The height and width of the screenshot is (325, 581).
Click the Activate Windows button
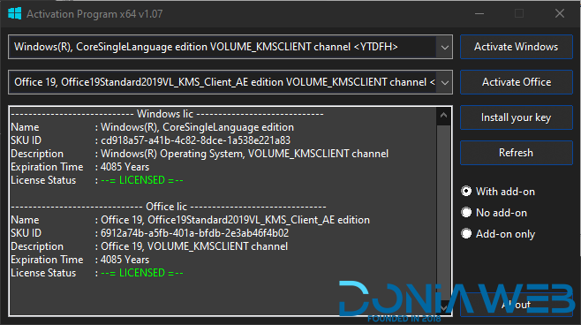517,47
